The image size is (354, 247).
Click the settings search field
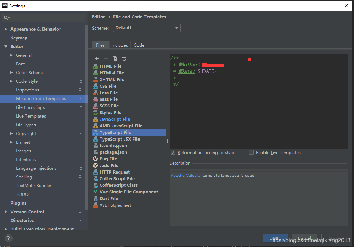(44, 18)
